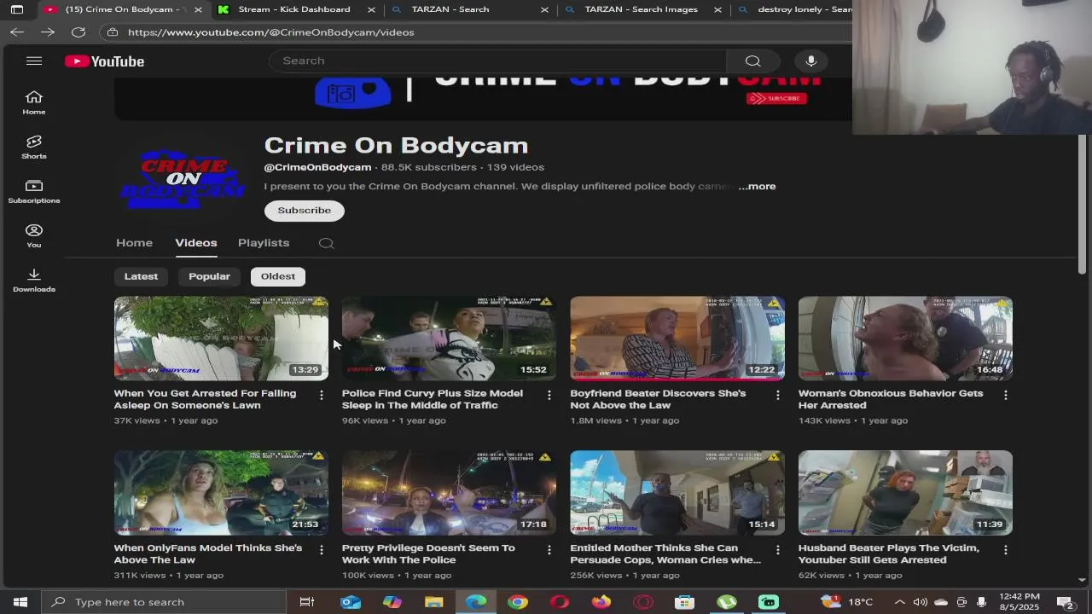Switch to TARZAN - Search tab
The width and height of the screenshot is (1092, 614).
click(x=469, y=9)
